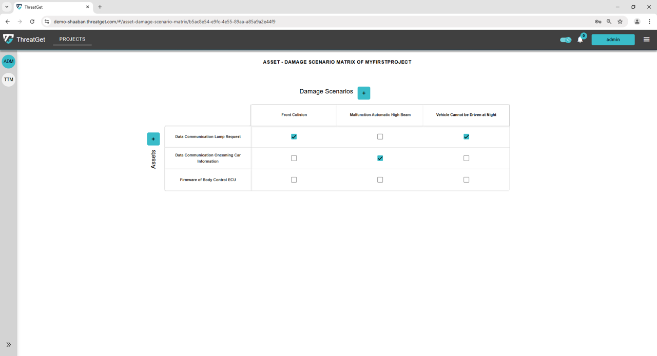This screenshot has height=356, width=657.
Task: Add a new asset with plus button
Action: click(153, 139)
